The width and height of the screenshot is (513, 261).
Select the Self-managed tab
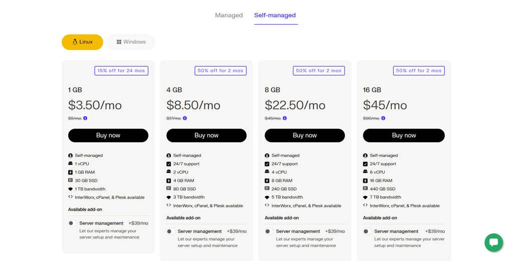(275, 16)
